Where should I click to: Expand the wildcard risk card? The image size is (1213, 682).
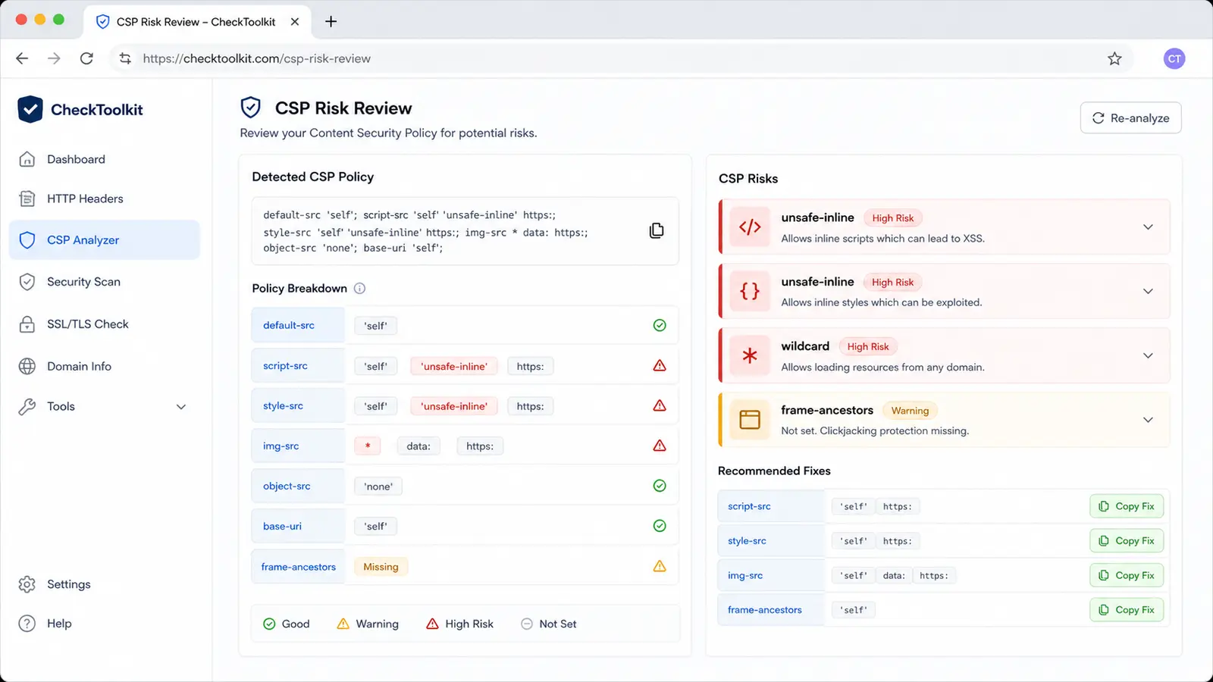click(1148, 355)
